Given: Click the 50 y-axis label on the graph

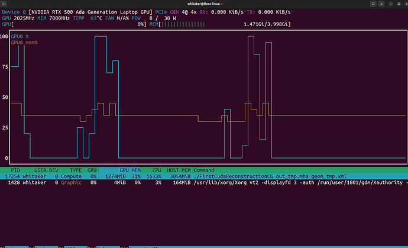Looking at the screenshot, I should coord(5,97).
